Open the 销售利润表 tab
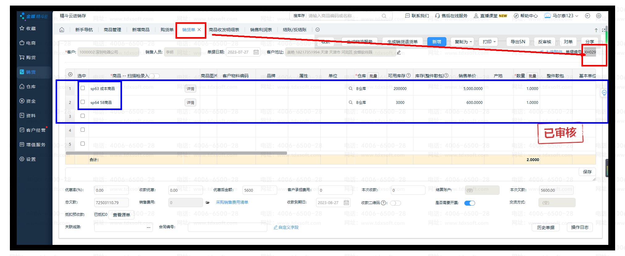 tap(261, 30)
